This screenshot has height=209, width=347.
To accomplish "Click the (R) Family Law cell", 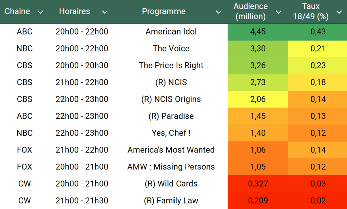I will (x=171, y=201).
